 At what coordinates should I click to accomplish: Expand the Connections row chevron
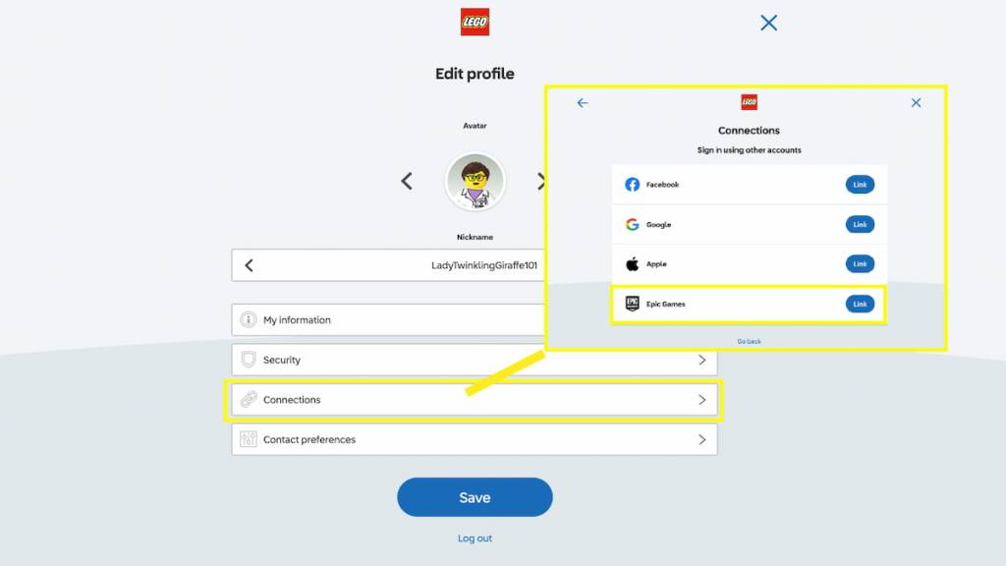(701, 400)
